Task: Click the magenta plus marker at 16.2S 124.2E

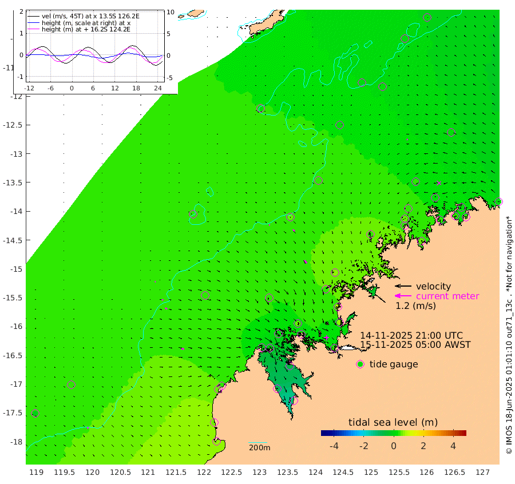Action: (x=326, y=338)
